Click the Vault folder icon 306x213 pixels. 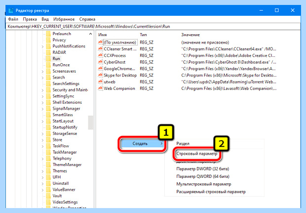(x=48, y=196)
